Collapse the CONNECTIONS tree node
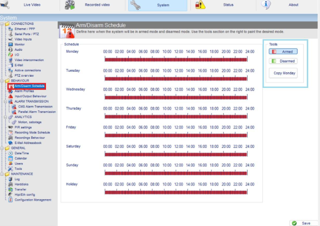This screenshot has height=226, width=320. coord(2,24)
